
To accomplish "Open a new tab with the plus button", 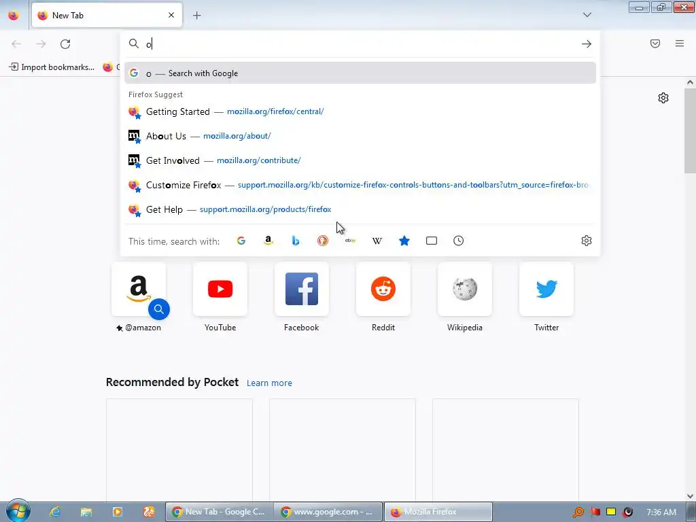I will pyautogui.click(x=196, y=16).
